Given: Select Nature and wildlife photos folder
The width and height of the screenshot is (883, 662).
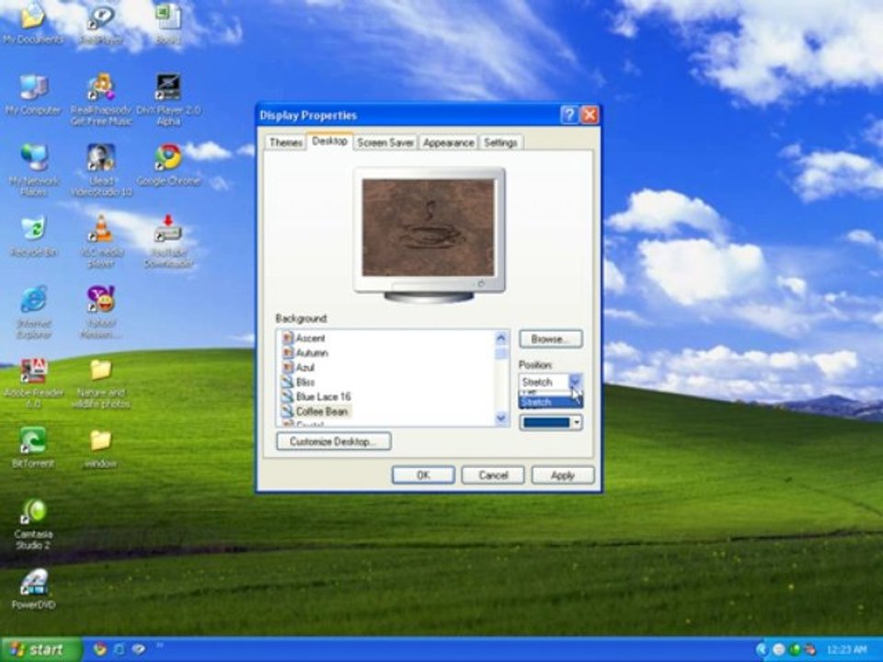Looking at the screenshot, I should click(101, 382).
